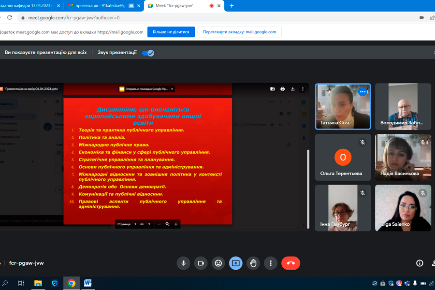Select Olga Saienko video tile
The height and width of the screenshot is (290, 435).
click(403, 207)
